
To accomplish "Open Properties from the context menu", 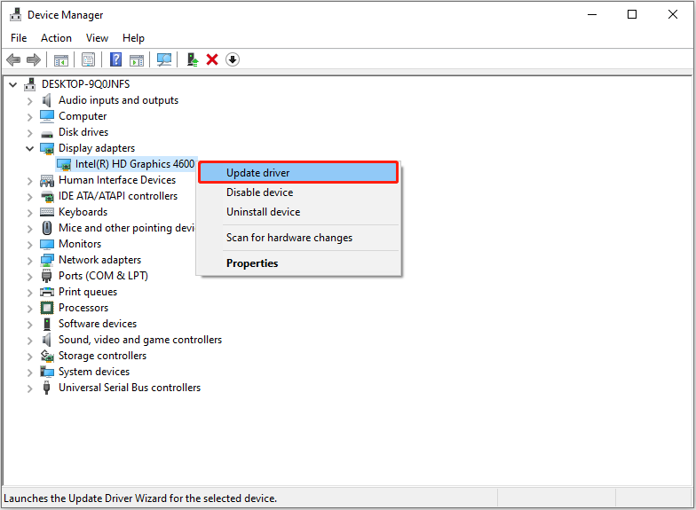I will (298, 263).
